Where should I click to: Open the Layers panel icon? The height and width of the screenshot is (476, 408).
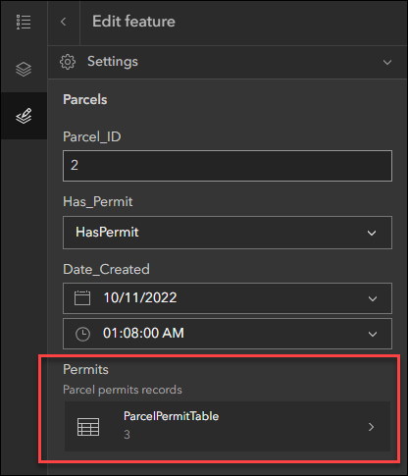(x=24, y=69)
